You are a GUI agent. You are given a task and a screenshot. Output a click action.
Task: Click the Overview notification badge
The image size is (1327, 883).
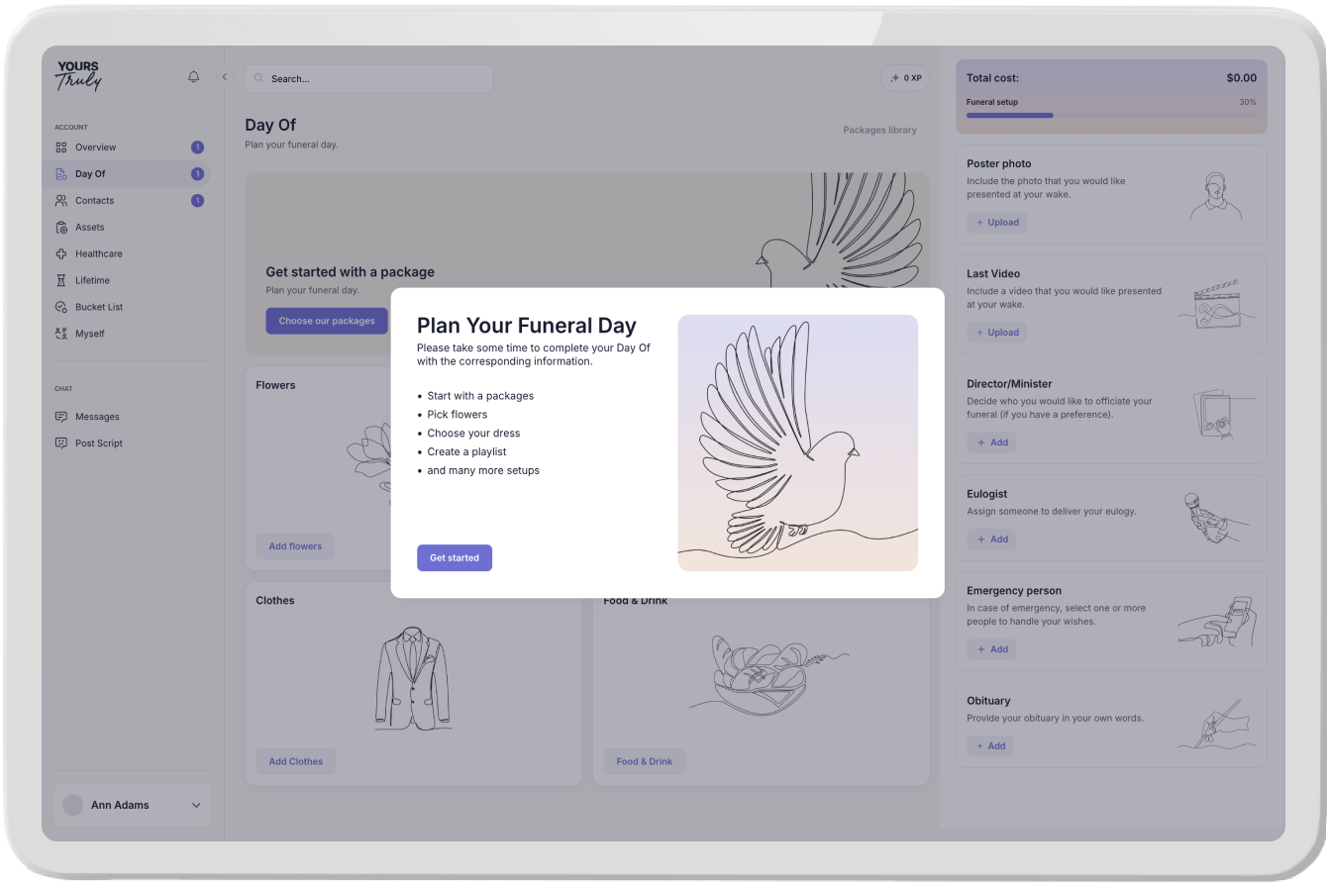point(197,147)
